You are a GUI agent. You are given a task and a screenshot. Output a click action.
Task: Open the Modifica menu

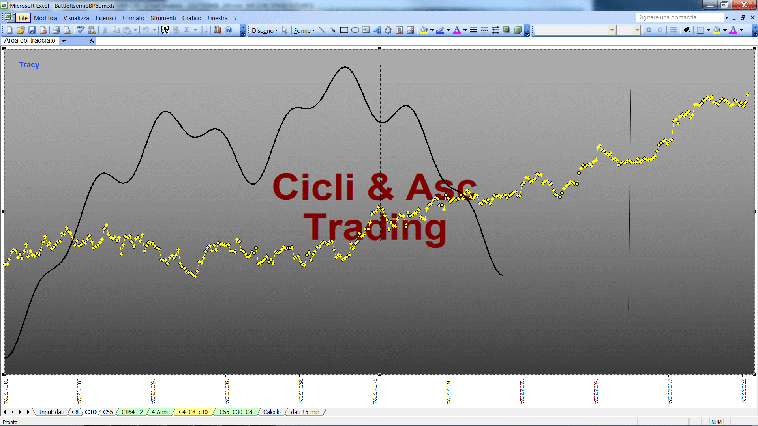click(45, 18)
